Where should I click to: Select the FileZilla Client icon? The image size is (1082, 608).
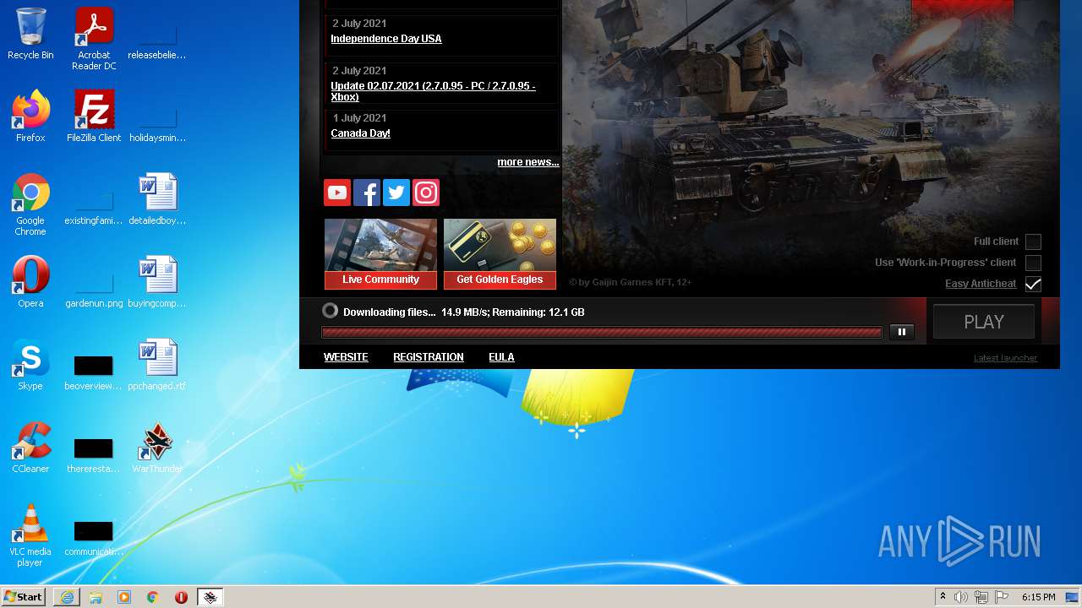(x=94, y=117)
